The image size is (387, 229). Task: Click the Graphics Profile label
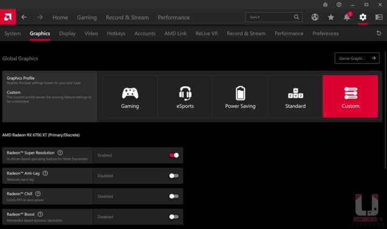coord(21,78)
